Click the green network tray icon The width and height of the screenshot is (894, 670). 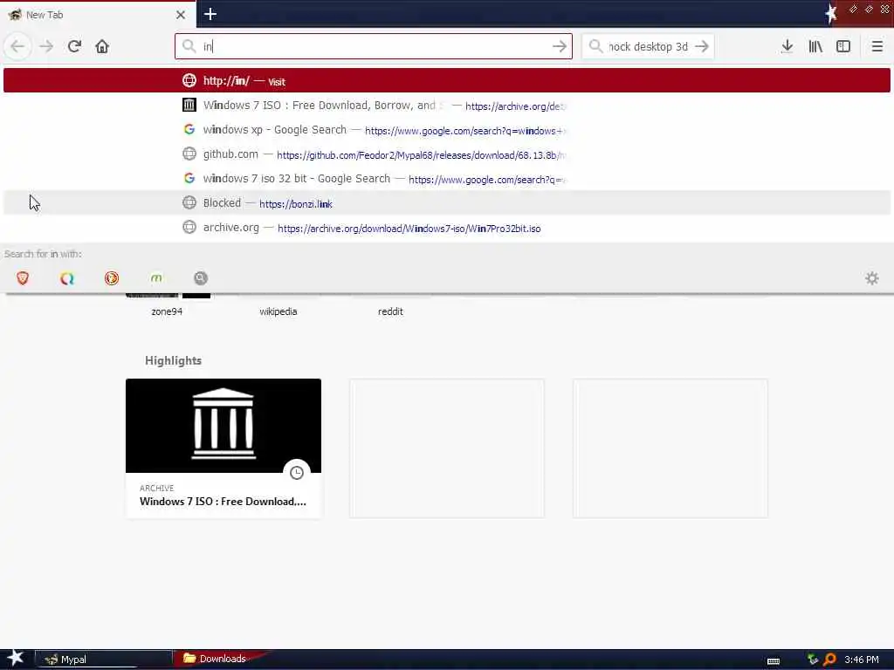point(813,660)
